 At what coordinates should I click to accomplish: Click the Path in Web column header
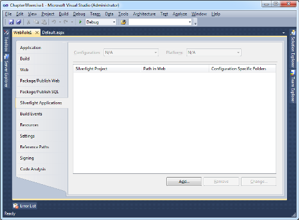pyautogui.click(x=175, y=69)
